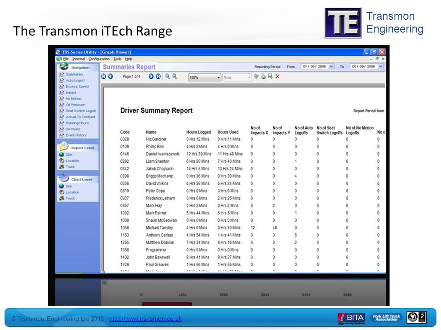Open the Tools menu
441x330 pixels.
118,59
